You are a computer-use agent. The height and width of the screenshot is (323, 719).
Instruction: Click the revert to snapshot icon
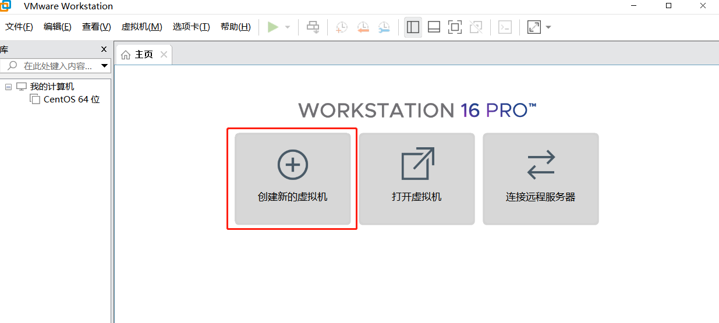363,27
